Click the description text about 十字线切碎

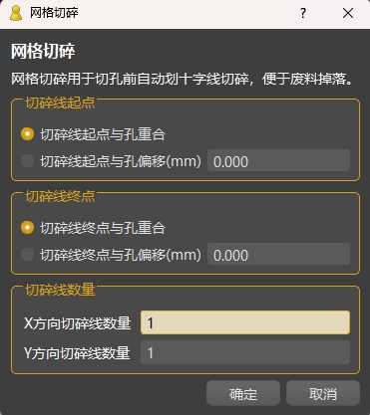pyautogui.click(x=183, y=80)
